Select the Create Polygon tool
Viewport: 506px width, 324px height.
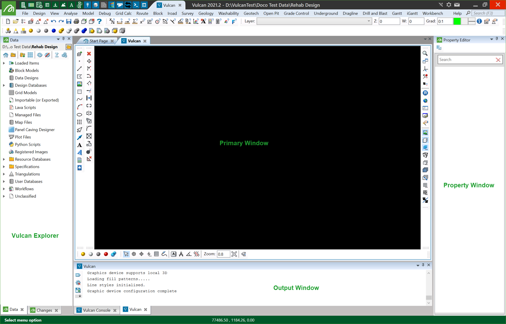pos(79,76)
